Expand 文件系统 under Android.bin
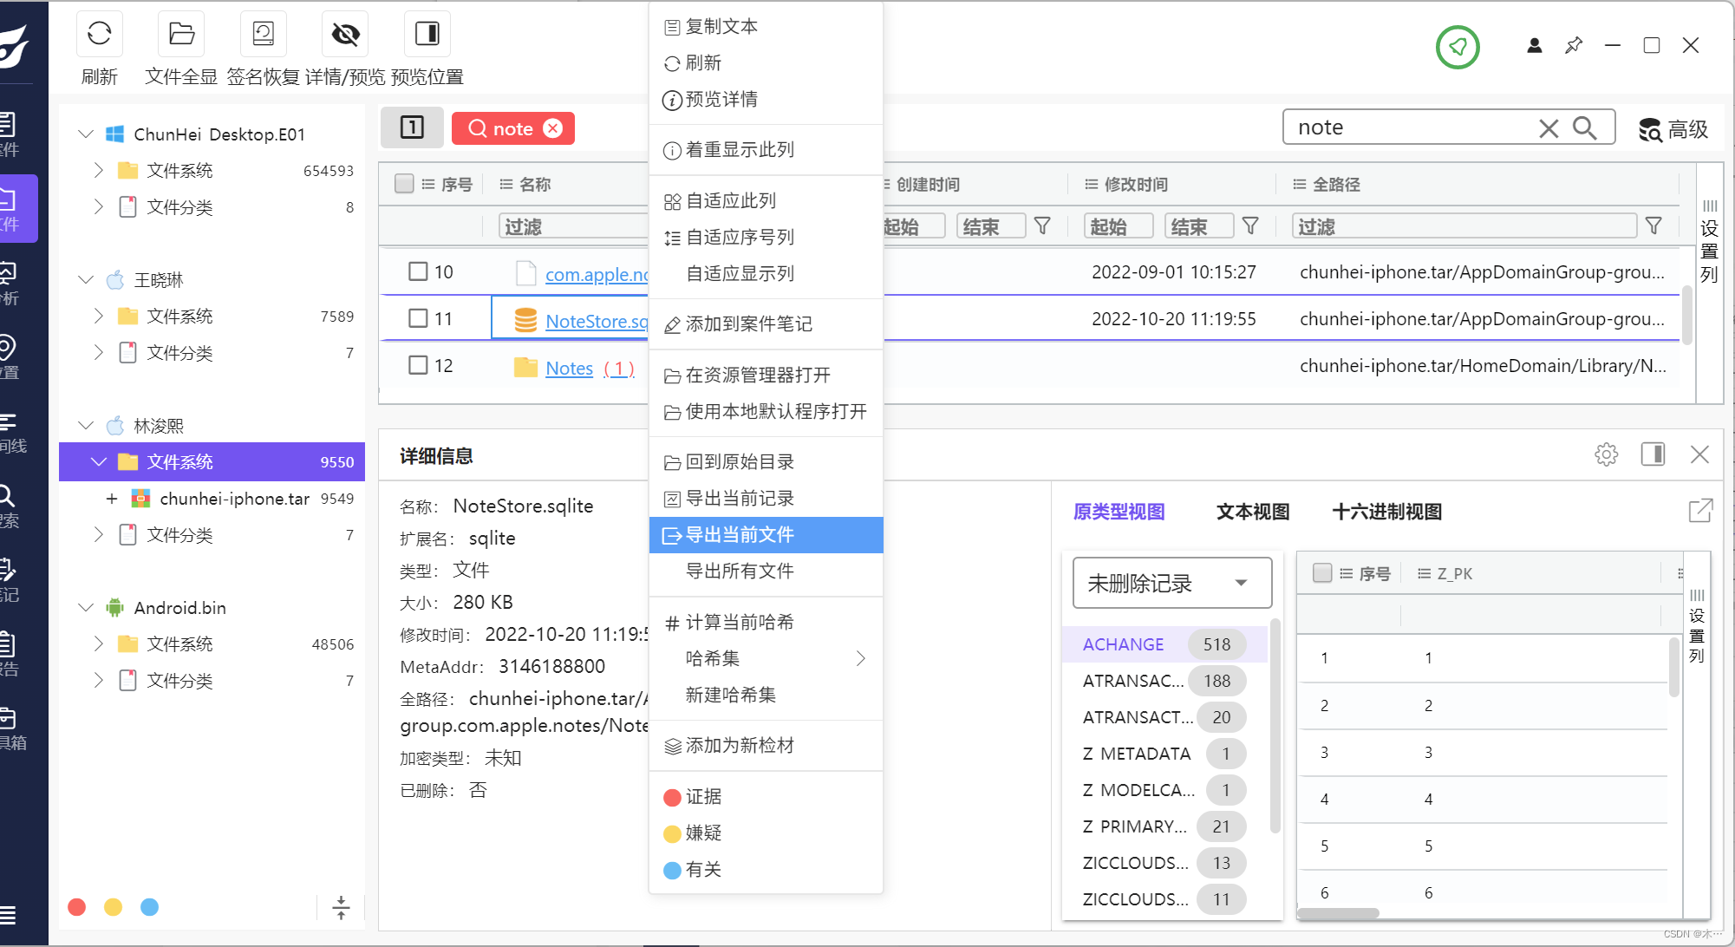This screenshot has height=947, width=1735. coord(98,643)
